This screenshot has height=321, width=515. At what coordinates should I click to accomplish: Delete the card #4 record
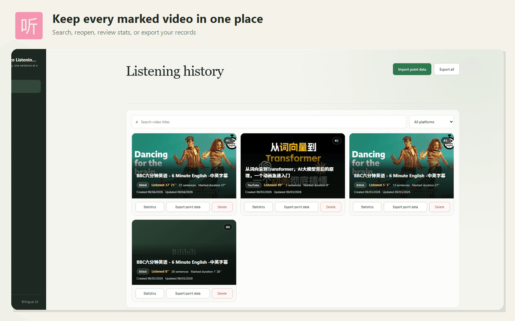click(x=222, y=293)
